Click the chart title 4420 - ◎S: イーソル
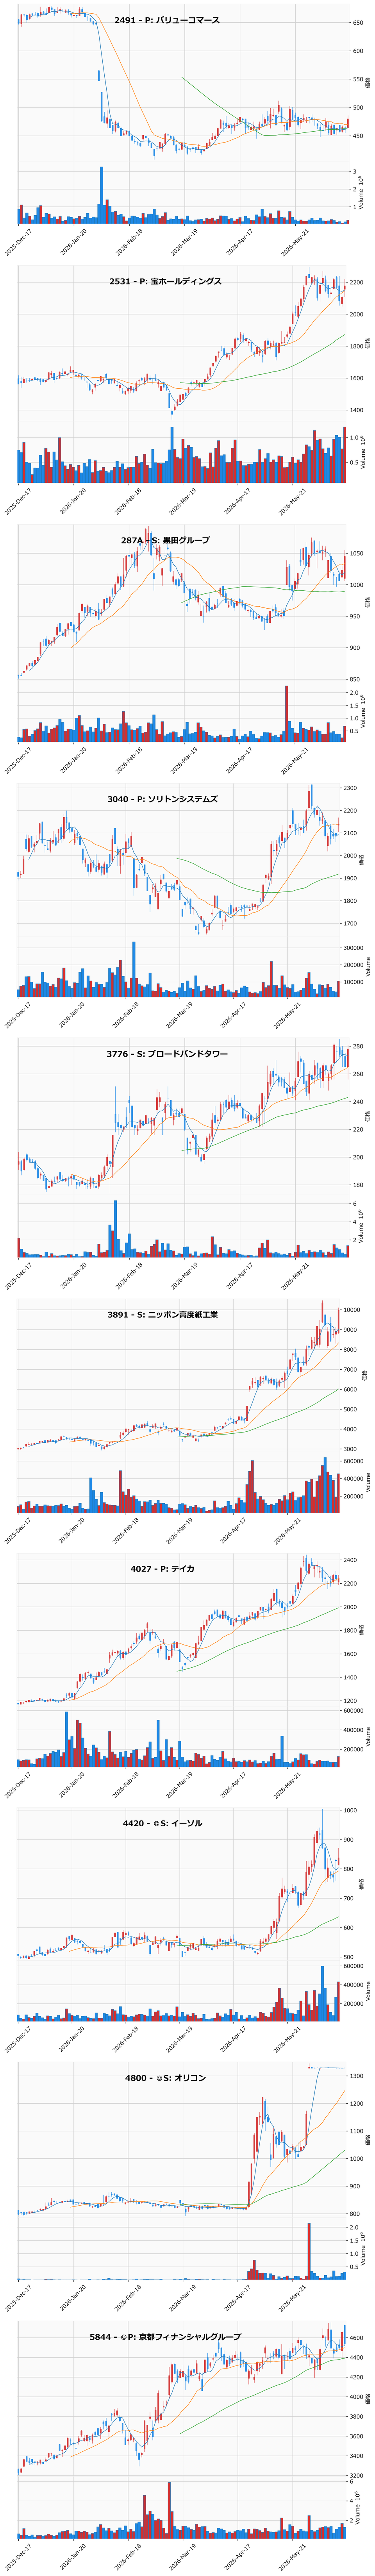375x2576 pixels. point(163,1823)
